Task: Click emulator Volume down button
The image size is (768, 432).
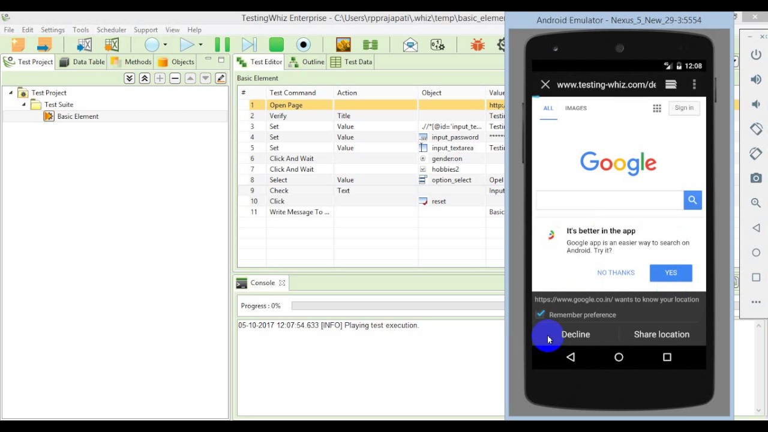Action: [756, 104]
